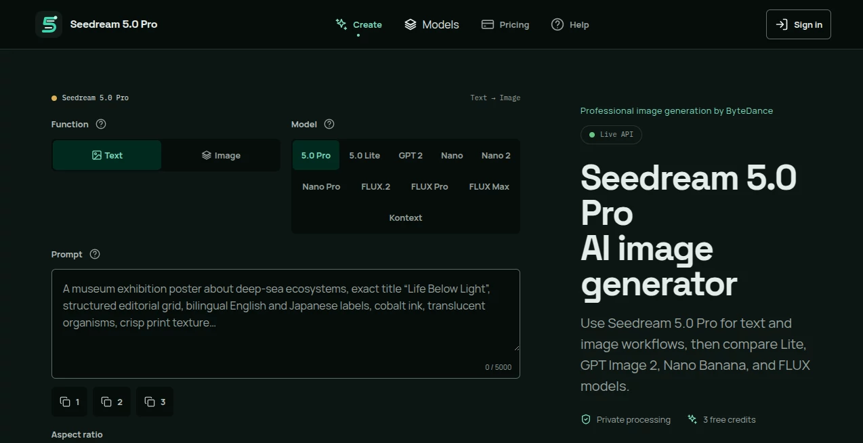The image size is (863, 443).
Task: Click into the prompt text area
Action: 286,323
